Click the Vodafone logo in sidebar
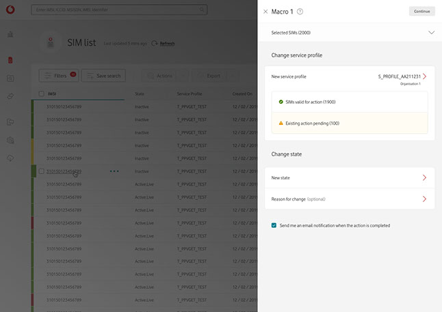442x312 pixels. (x=10, y=10)
